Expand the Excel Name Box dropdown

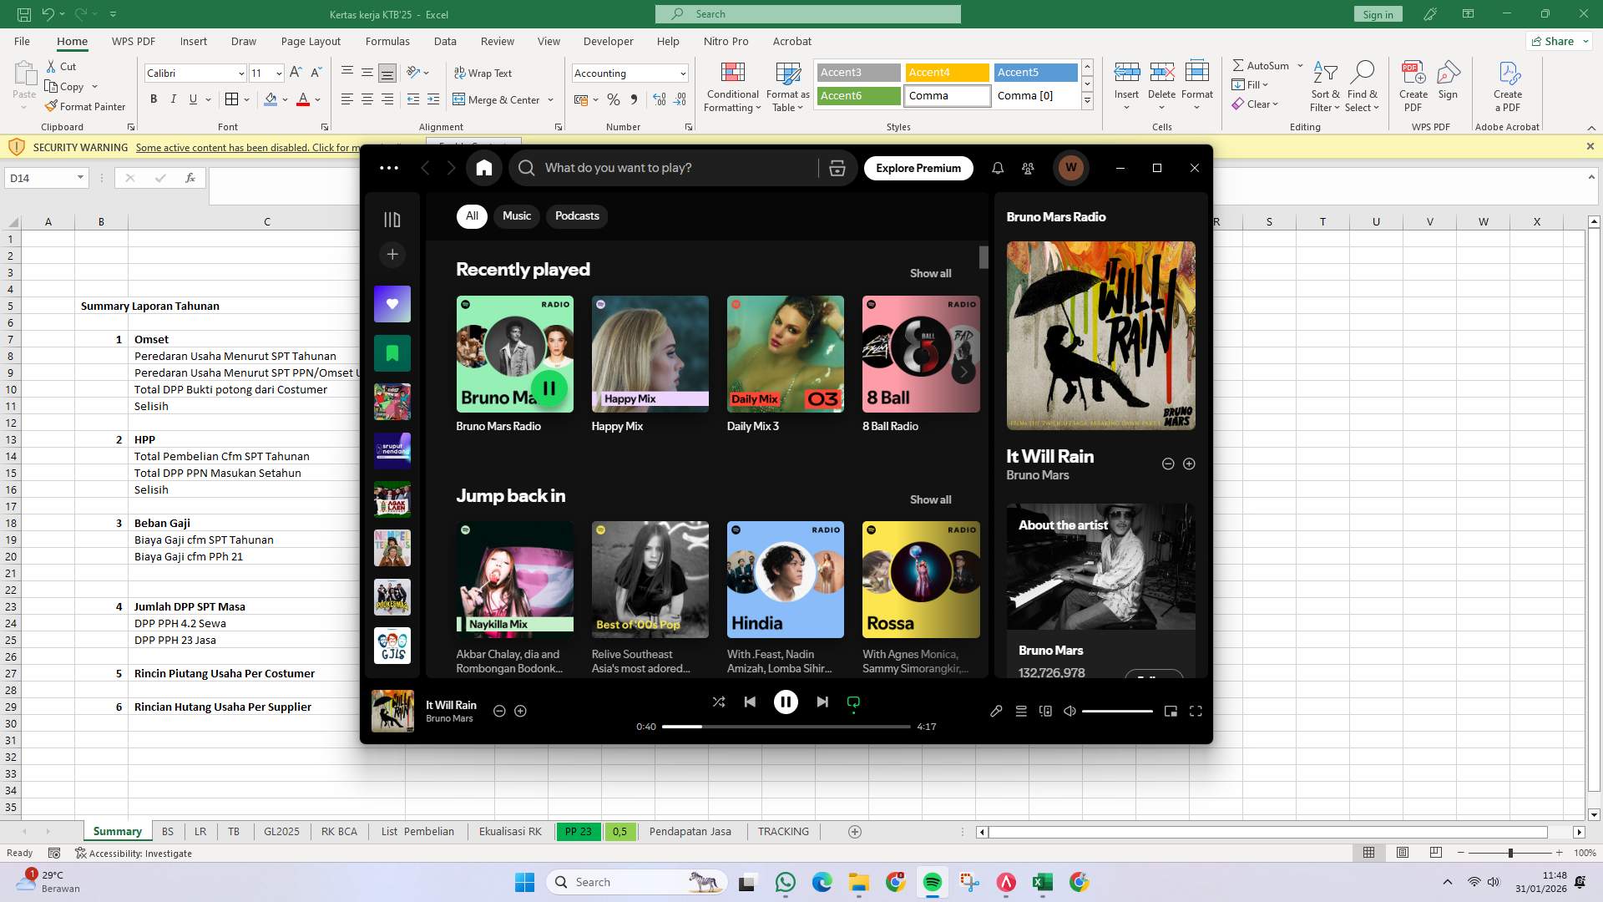click(x=80, y=178)
